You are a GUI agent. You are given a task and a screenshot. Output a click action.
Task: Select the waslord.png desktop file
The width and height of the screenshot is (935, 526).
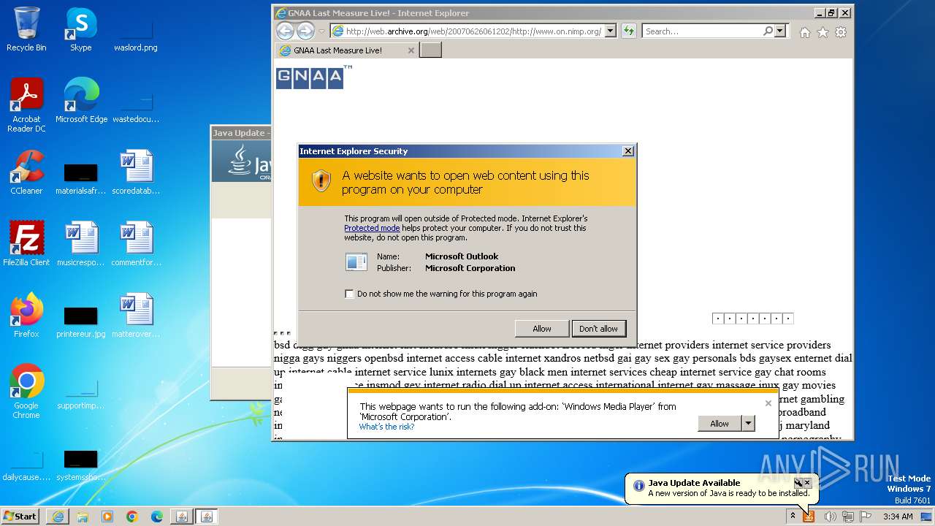[136, 37]
